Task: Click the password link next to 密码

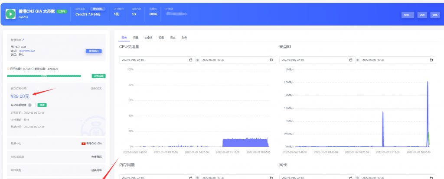Action: pyautogui.click(x=27, y=51)
